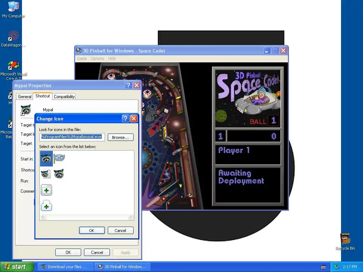Screen dimensions: 363x272
Task: Open the Options menu in 3D Pinball
Action: coord(97,58)
